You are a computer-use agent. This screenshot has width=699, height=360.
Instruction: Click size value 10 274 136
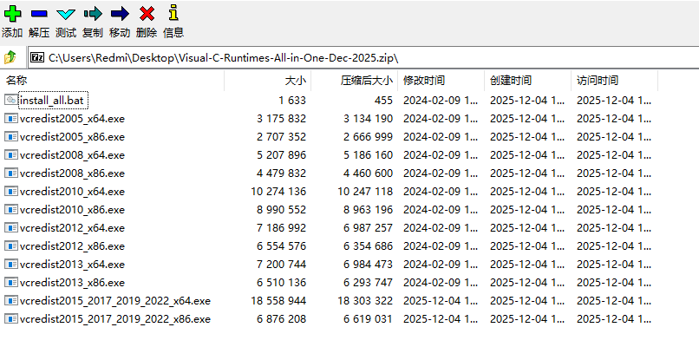click(278, 192)
